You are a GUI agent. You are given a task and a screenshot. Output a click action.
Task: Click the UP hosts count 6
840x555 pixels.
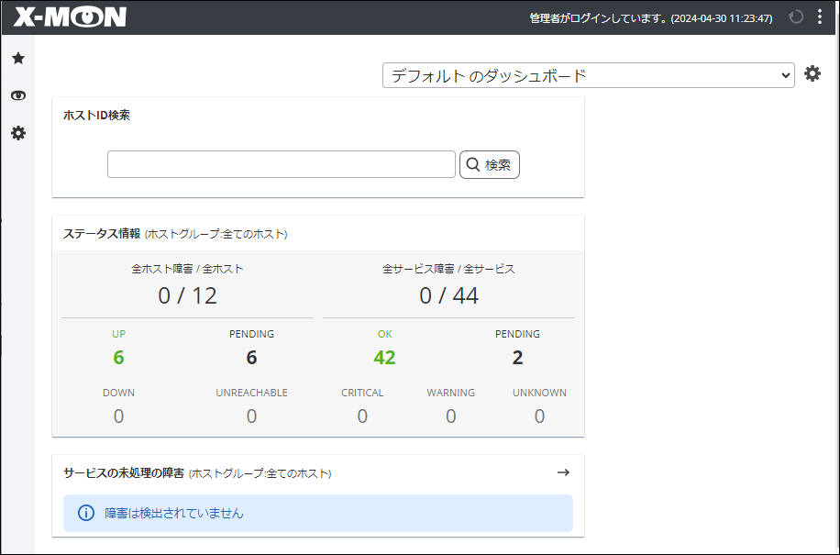point(118,358)
